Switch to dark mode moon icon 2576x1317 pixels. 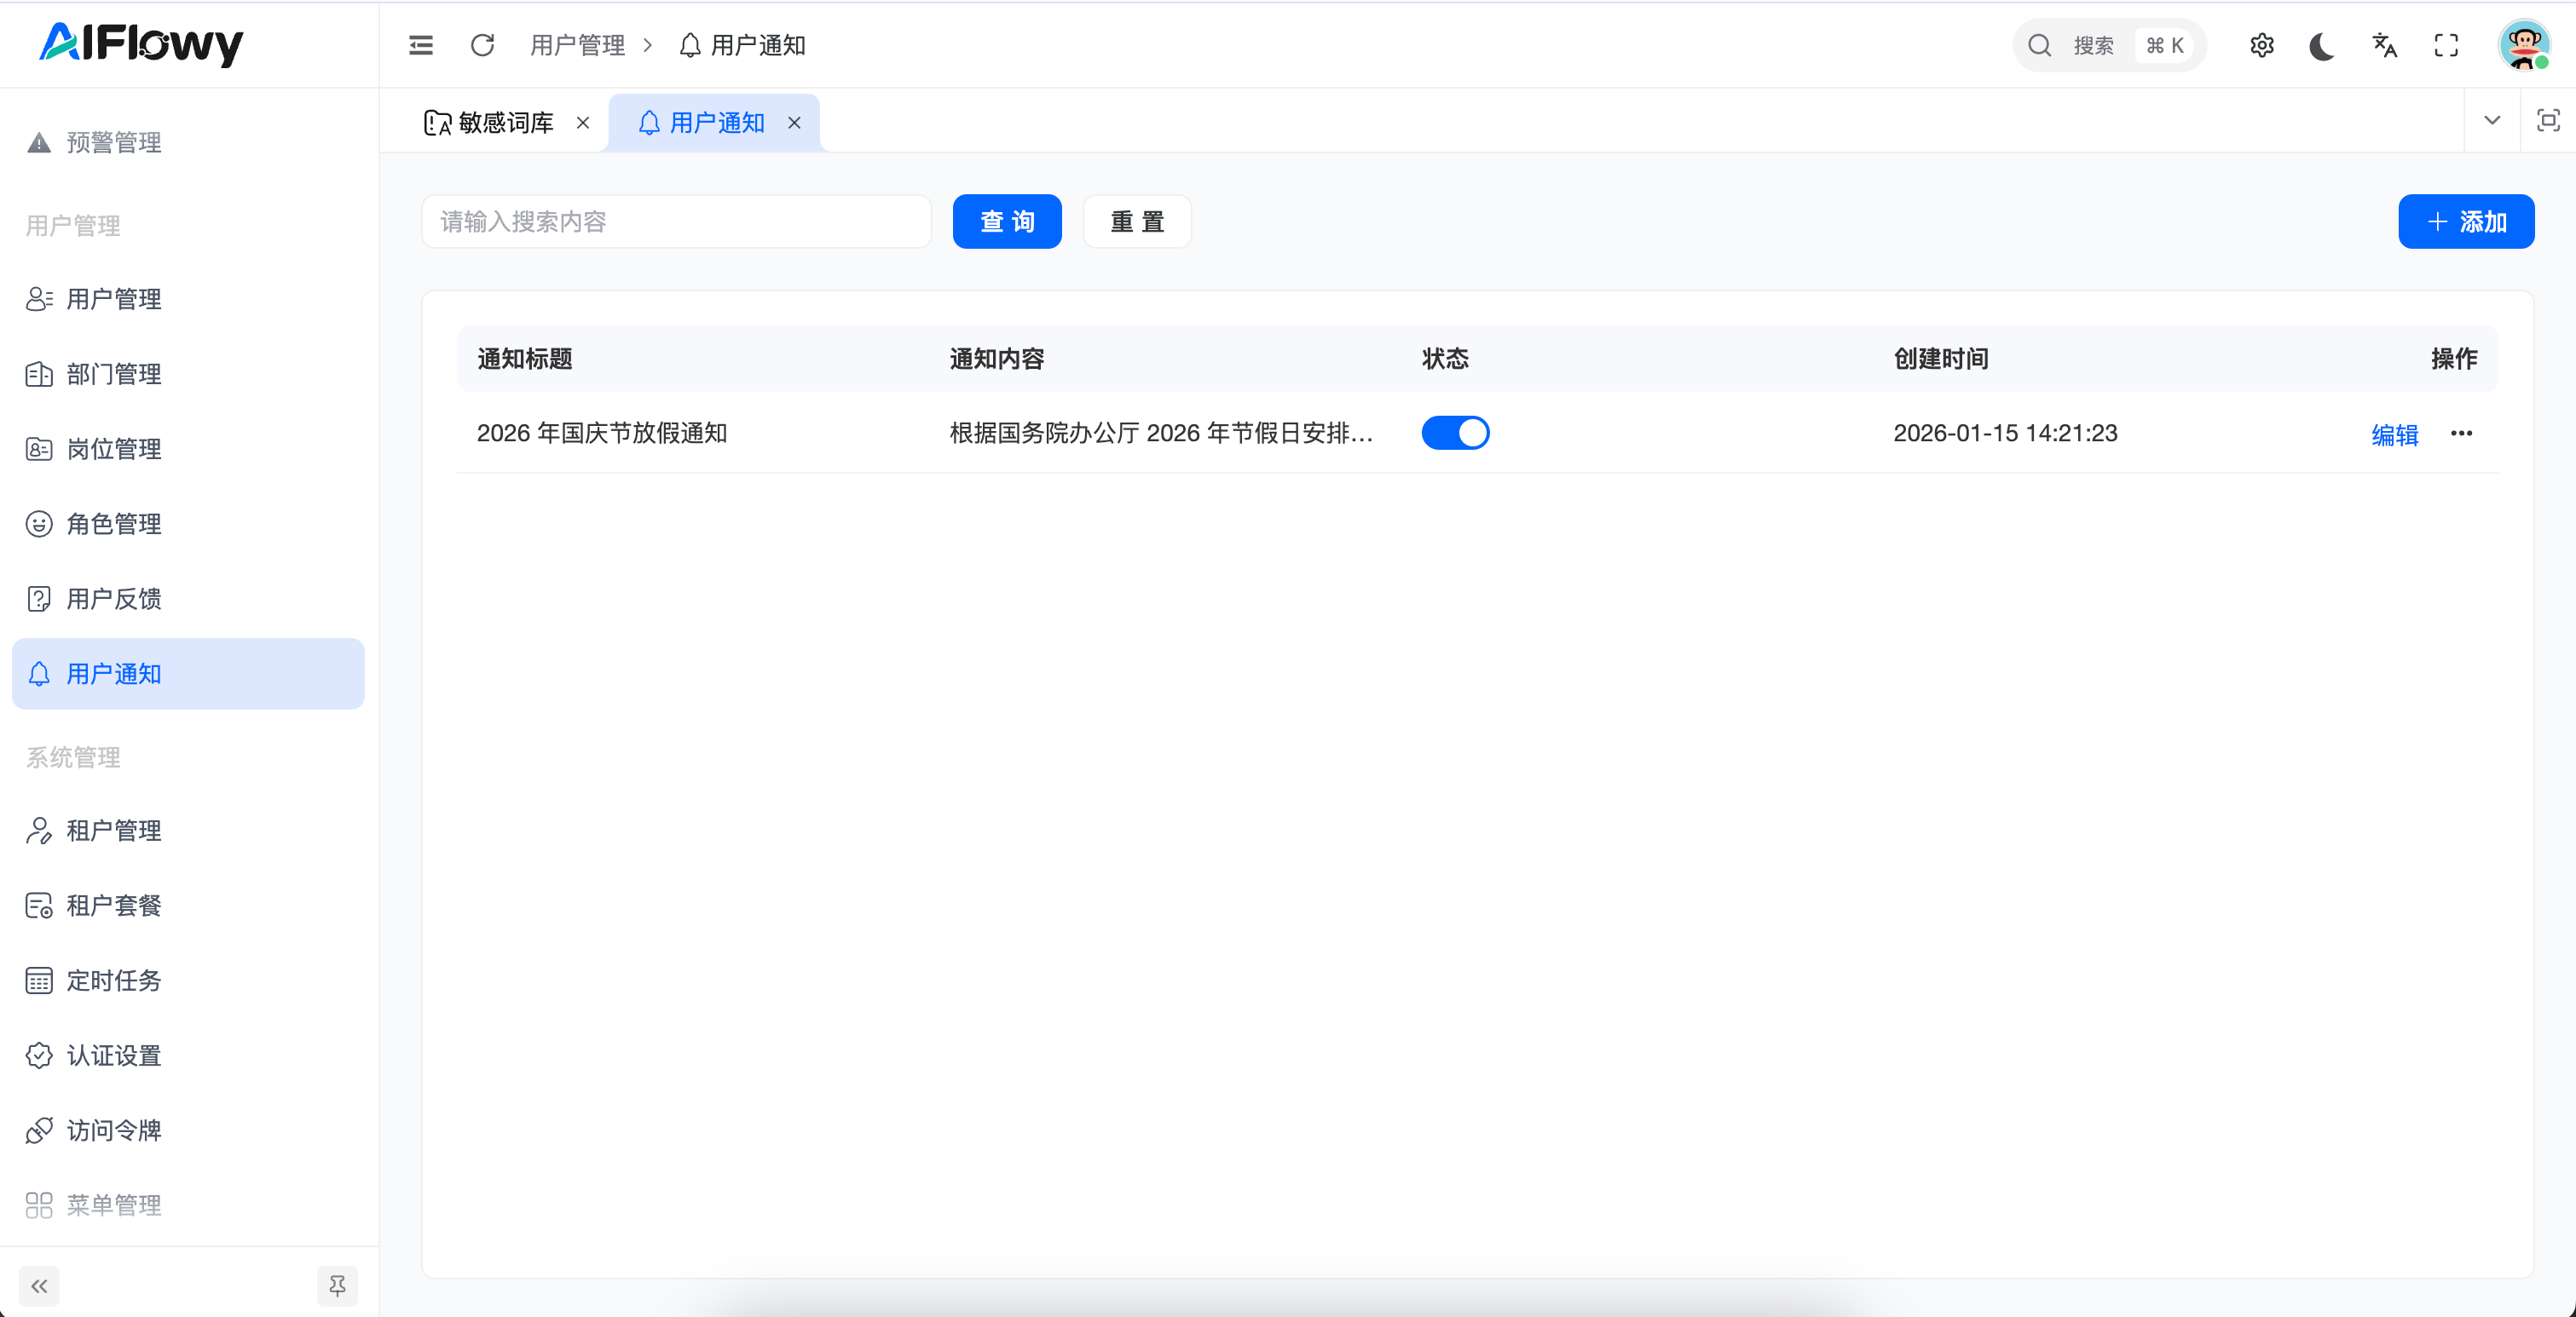[x=2322, y=45]
